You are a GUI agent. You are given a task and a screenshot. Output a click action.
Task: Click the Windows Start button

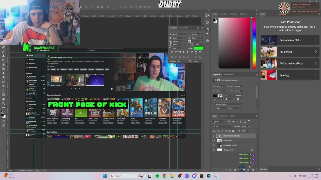tap(105, 176)
